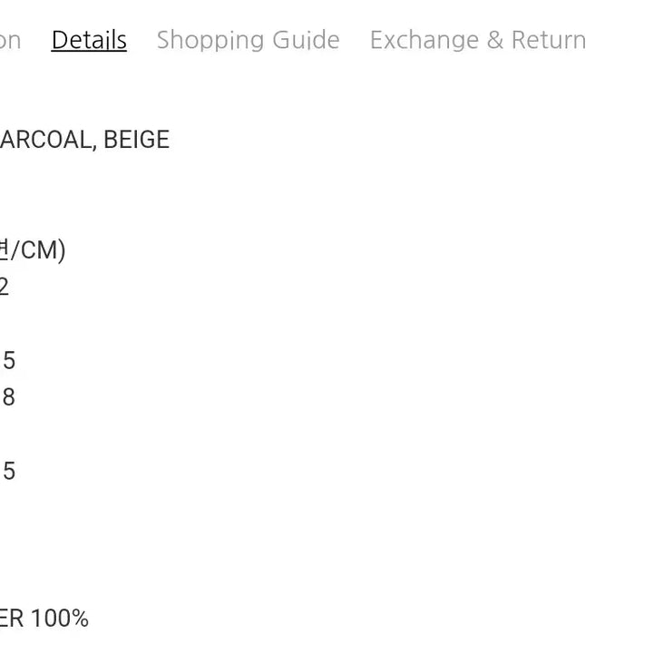Viewport: 653px width, 653px height.
Task: Open the Details tab
Action: 89,40
